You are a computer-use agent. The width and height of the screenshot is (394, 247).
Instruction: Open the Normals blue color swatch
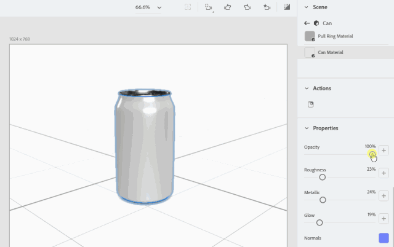click(384, 238)
